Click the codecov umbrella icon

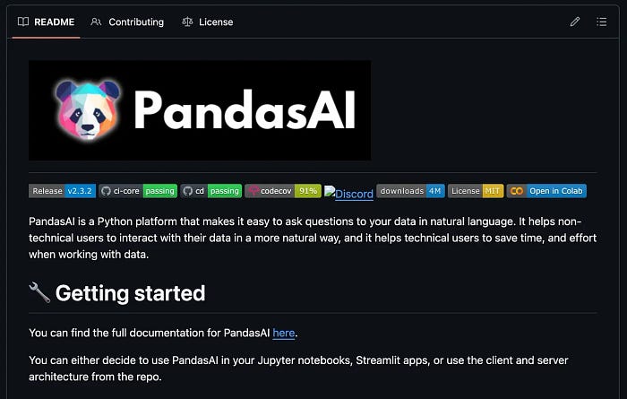click(x=253, y=190)
